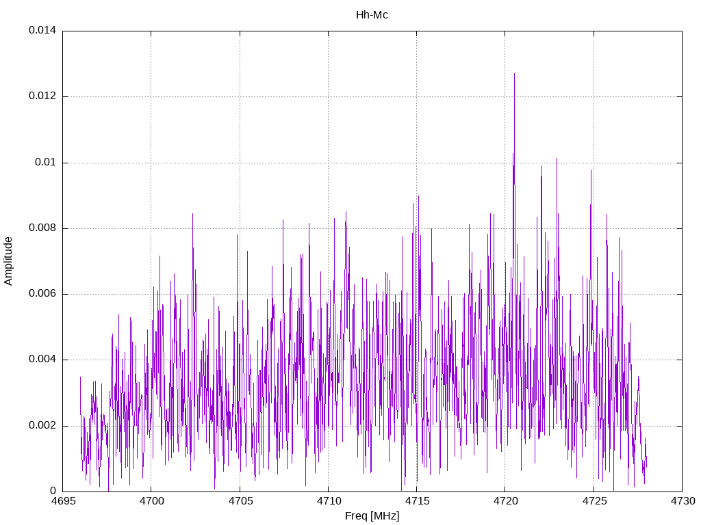Click the 4725 x-axis tick label
The width and height of the screenshot is (701, 525).
(594, 501)
